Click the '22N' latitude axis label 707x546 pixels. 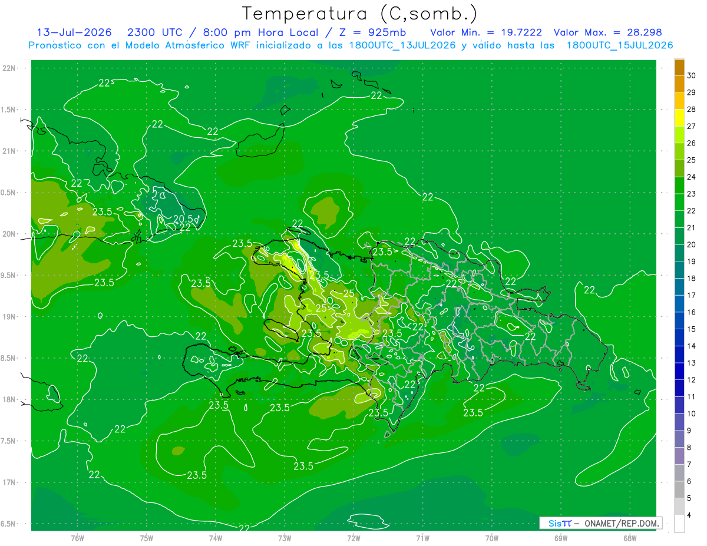10,68
